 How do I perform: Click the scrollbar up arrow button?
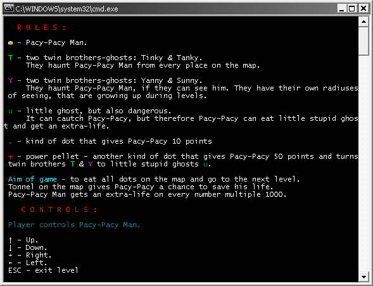click(x=364, y=22)
